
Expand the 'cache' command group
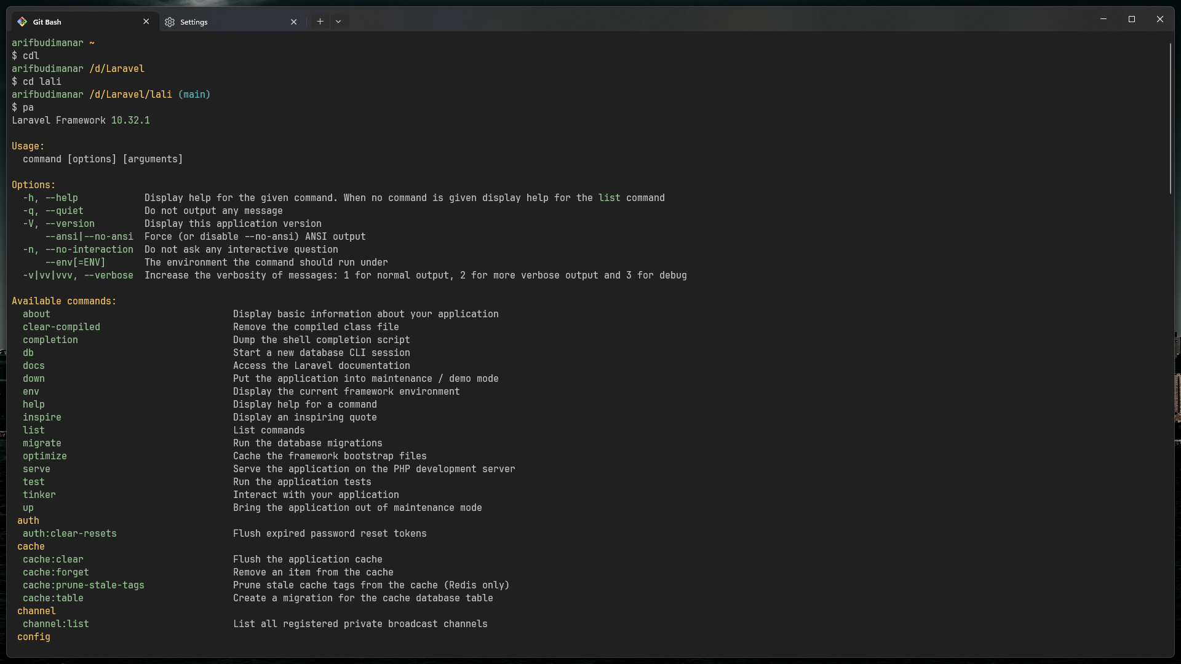tap(31, 545)
